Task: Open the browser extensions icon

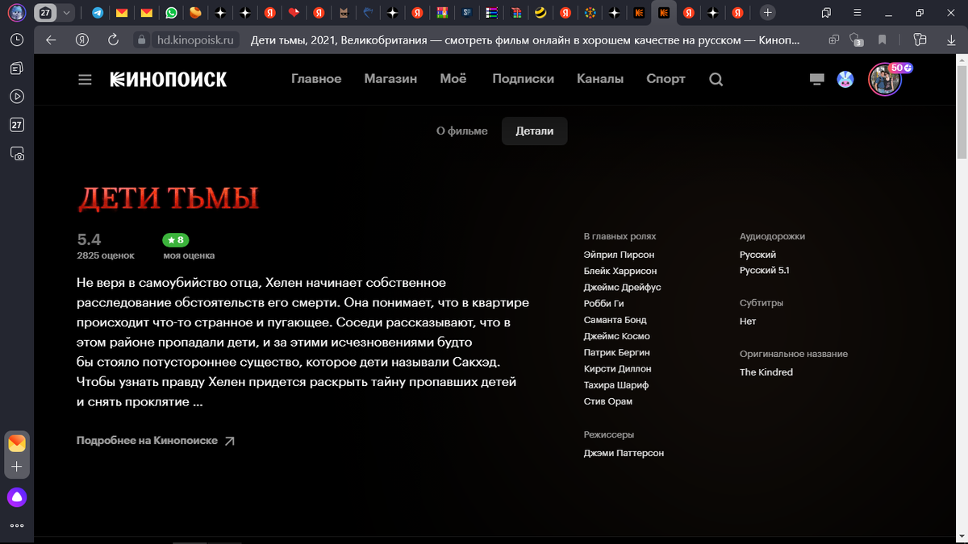Action: (919, 39)
